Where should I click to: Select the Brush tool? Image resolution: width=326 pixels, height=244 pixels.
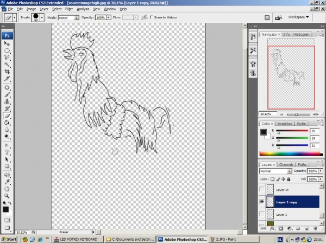7,94
